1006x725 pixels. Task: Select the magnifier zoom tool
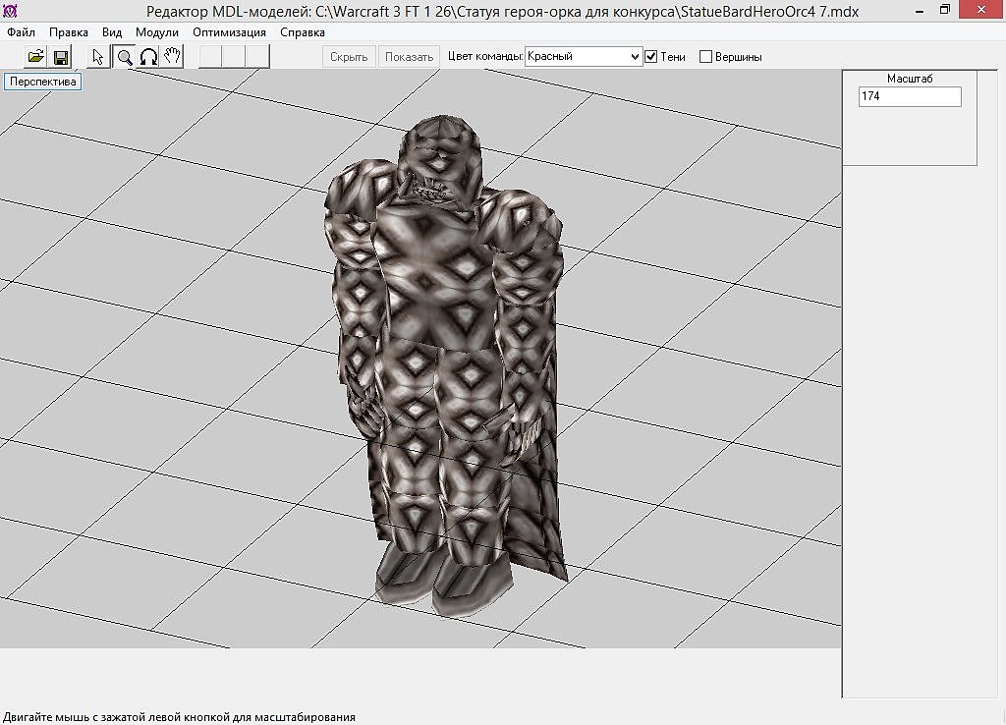124,56
